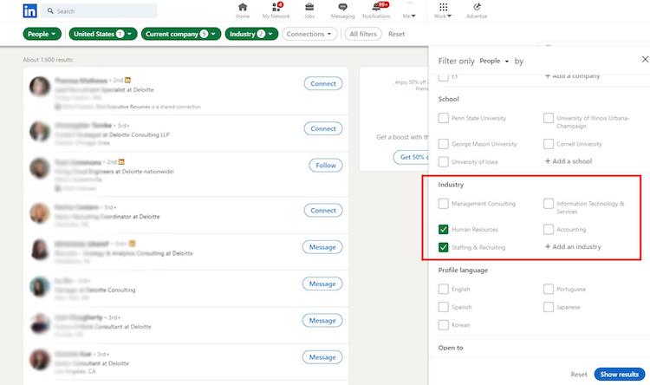Check University of Iowa
Image resolution: width=650 pixels, height=385 pixels.
click(x=443, y=162)
